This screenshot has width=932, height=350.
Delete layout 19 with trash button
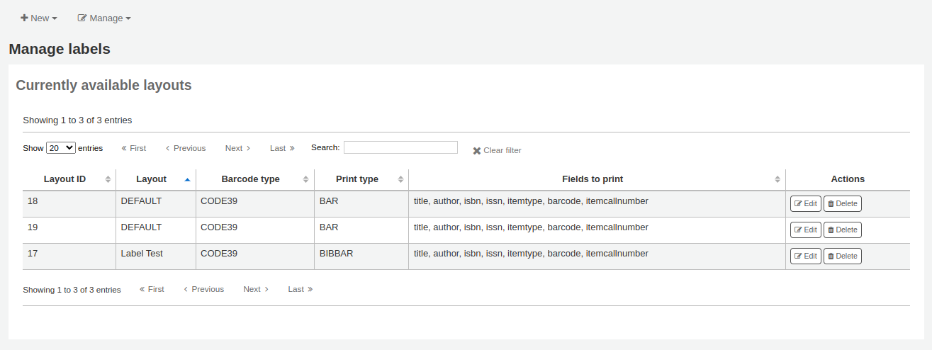[842, 230]
